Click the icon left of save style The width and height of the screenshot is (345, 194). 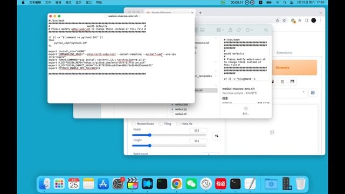click(282, 81)
